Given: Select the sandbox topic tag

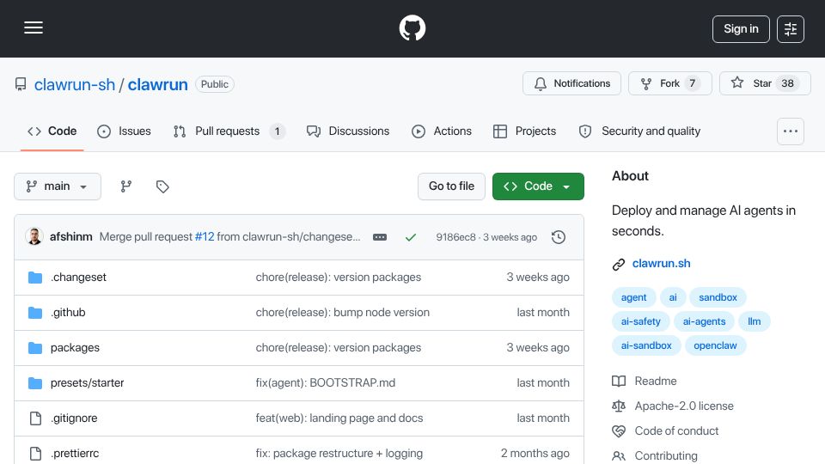Looking at the screenshot, I should tap(718, 297).
